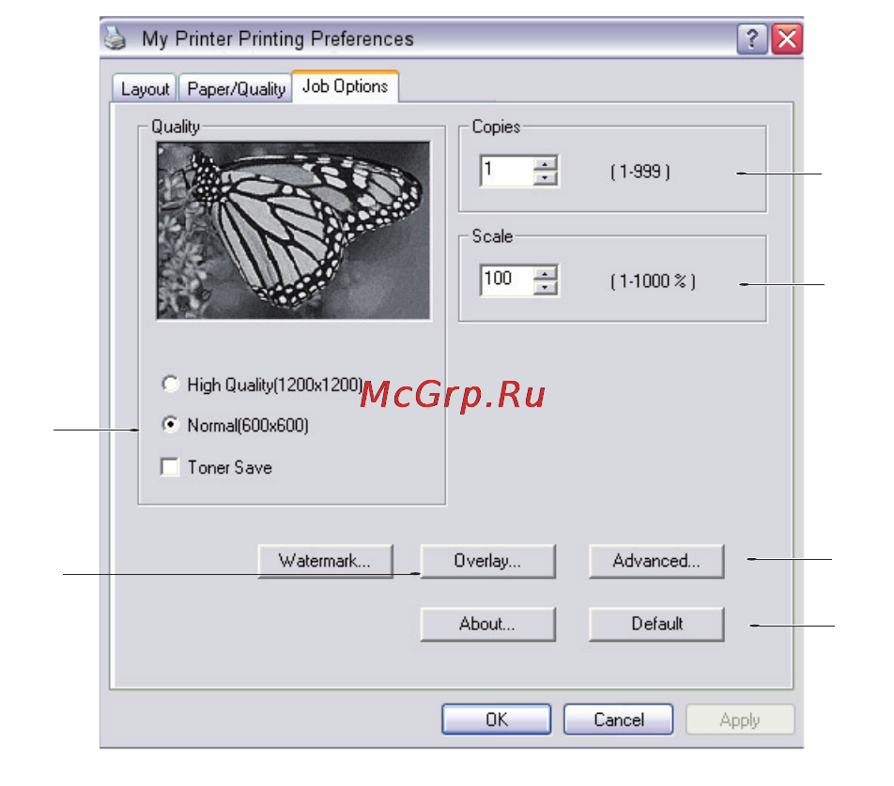Click the help question mark icon
This screenshot has width=894, height=786.
[752, 38]
